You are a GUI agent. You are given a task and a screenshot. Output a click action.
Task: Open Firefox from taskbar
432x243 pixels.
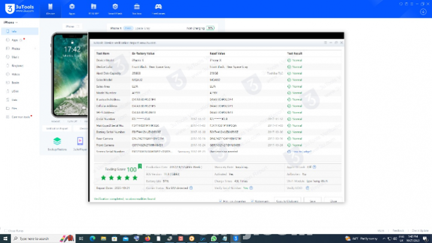(x=148, y=239)
